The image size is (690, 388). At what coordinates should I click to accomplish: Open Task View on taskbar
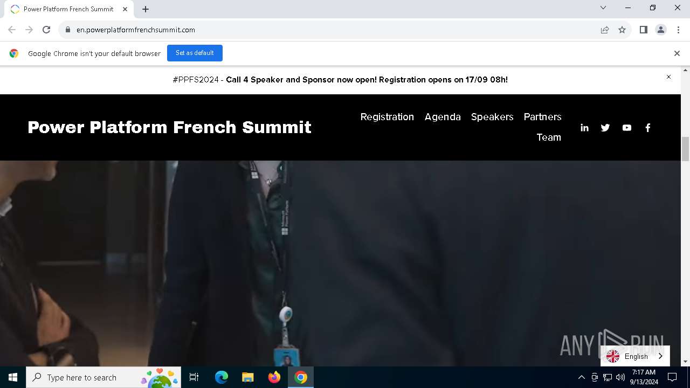tap(194, 377)
